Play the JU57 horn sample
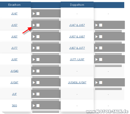The height and width of the screenshot is (114, 130). coord(34,25)
